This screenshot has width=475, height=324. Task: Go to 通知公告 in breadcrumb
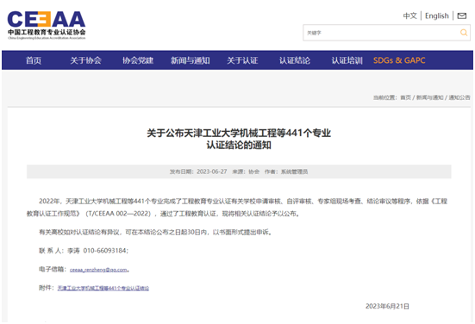click(x=459, y=97)
